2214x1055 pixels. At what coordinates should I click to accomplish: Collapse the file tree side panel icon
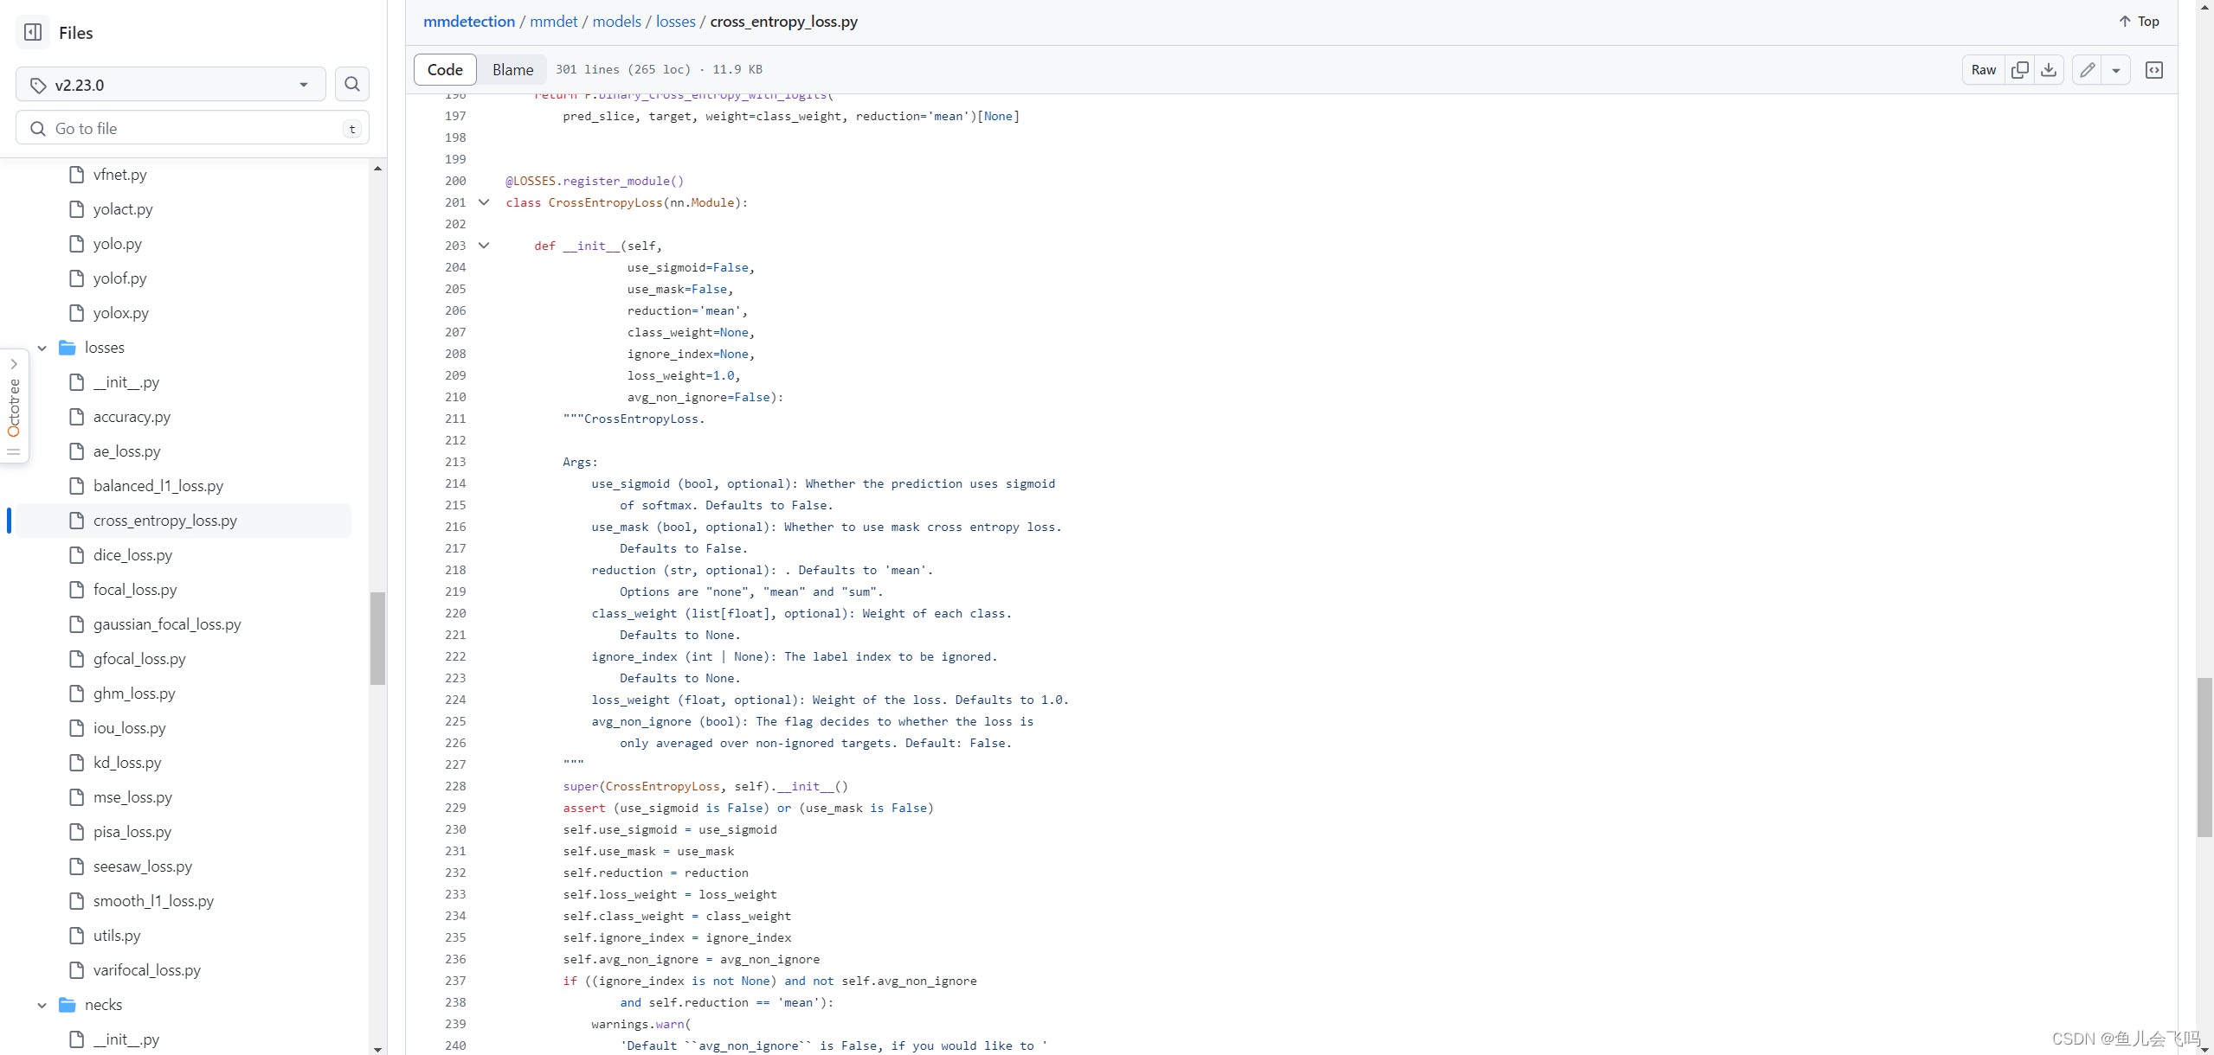[33, 32]
